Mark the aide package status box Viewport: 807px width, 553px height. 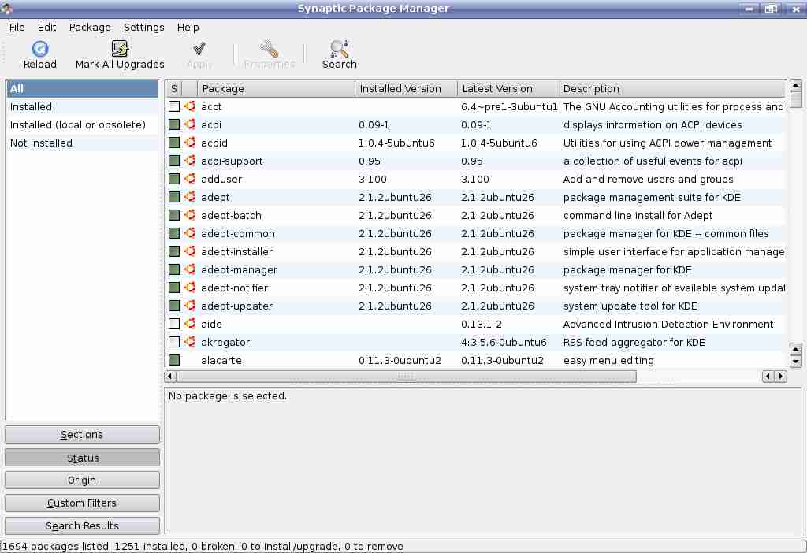coord(174,324)
